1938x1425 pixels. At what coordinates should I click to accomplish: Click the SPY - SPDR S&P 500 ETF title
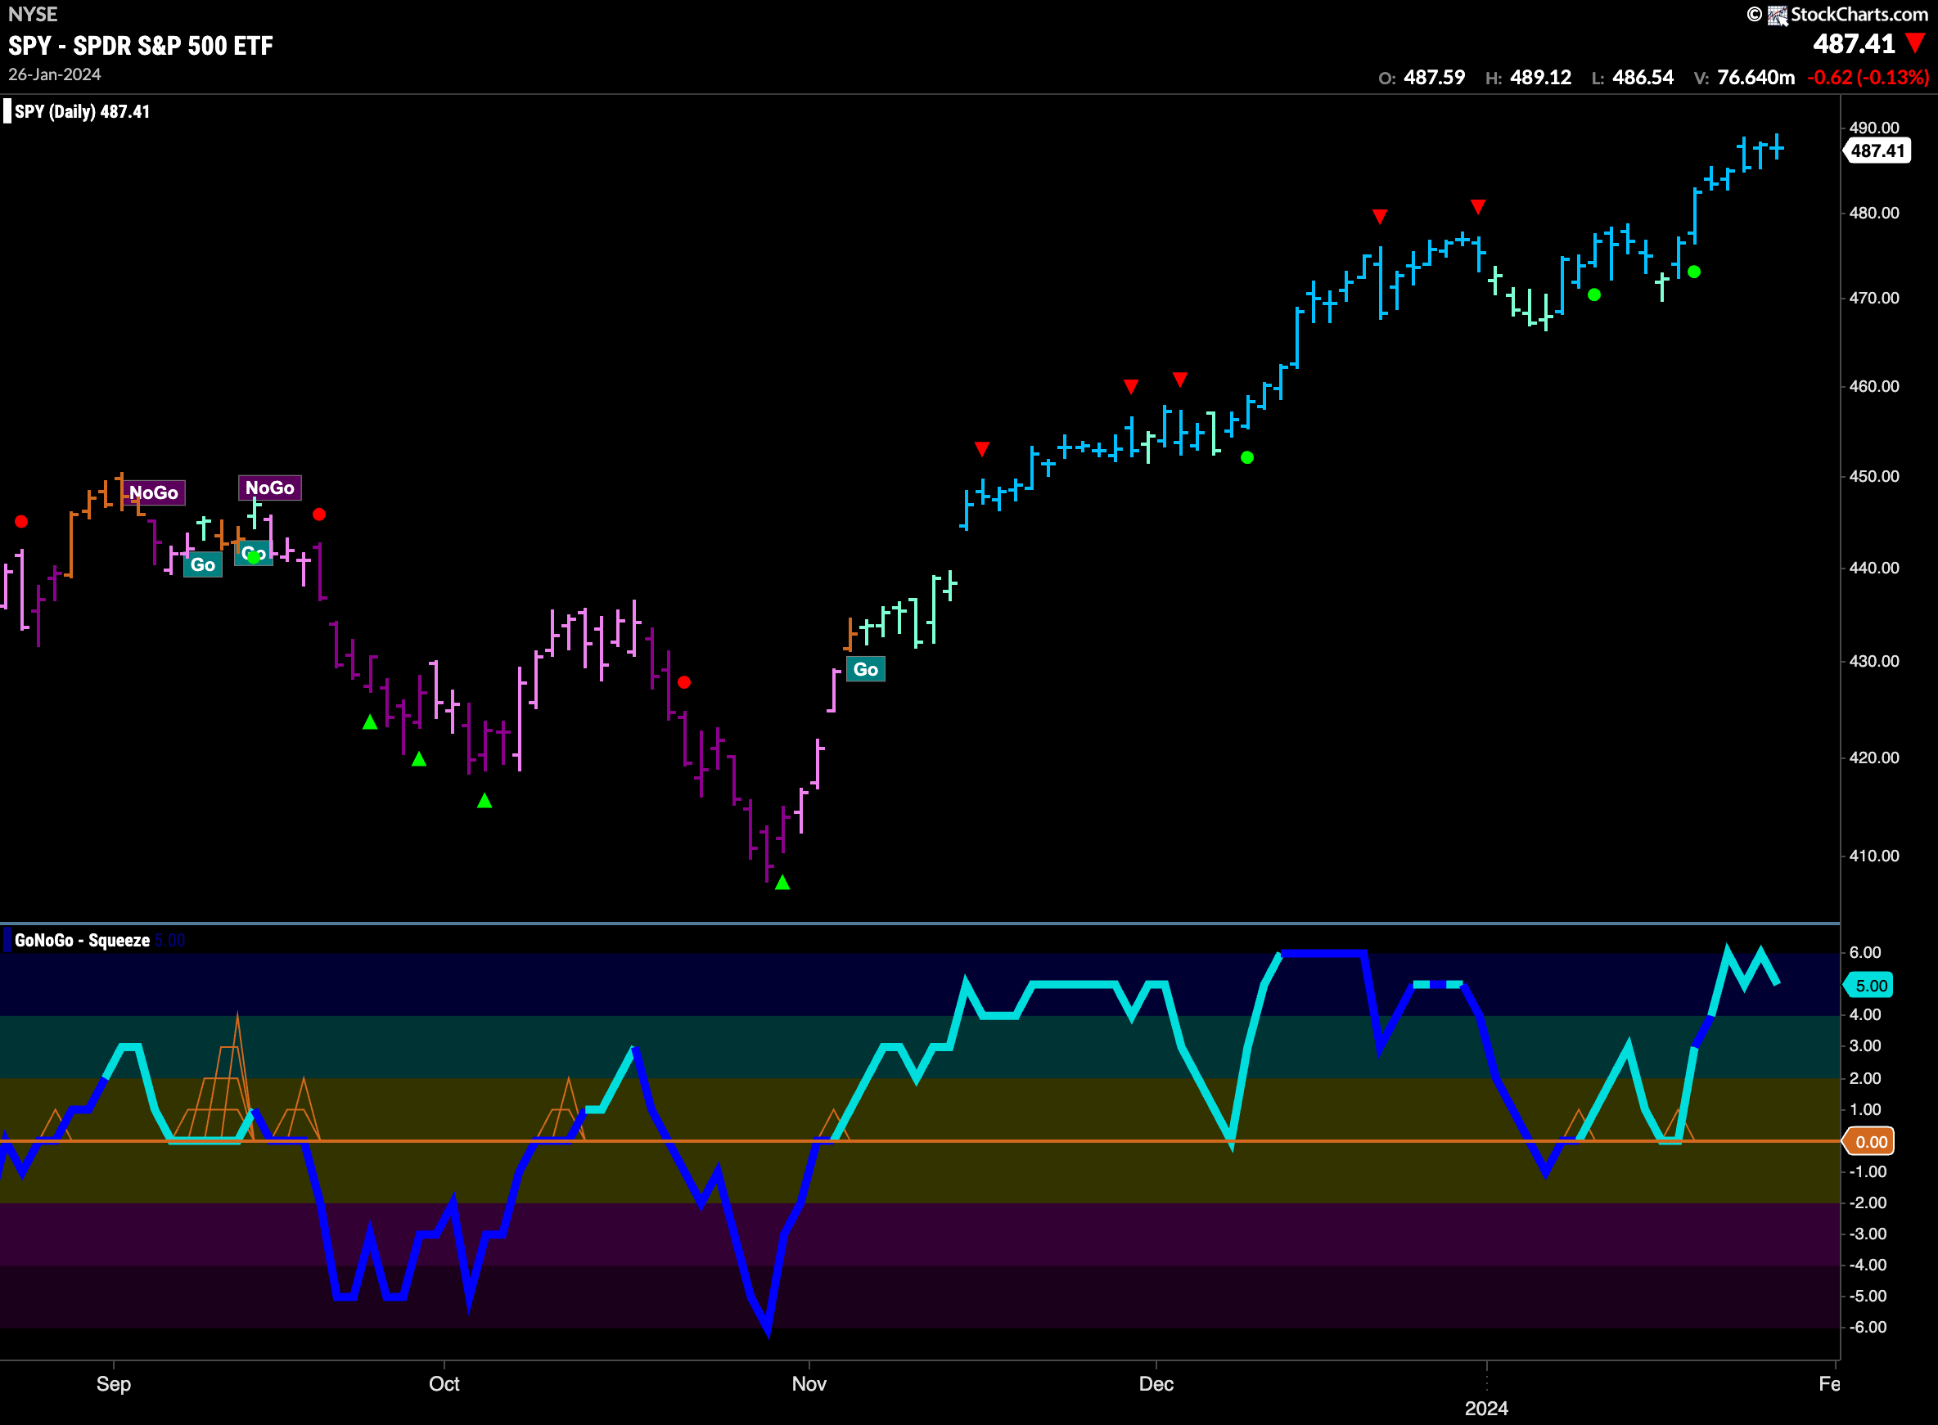click(x=141, y=46)
